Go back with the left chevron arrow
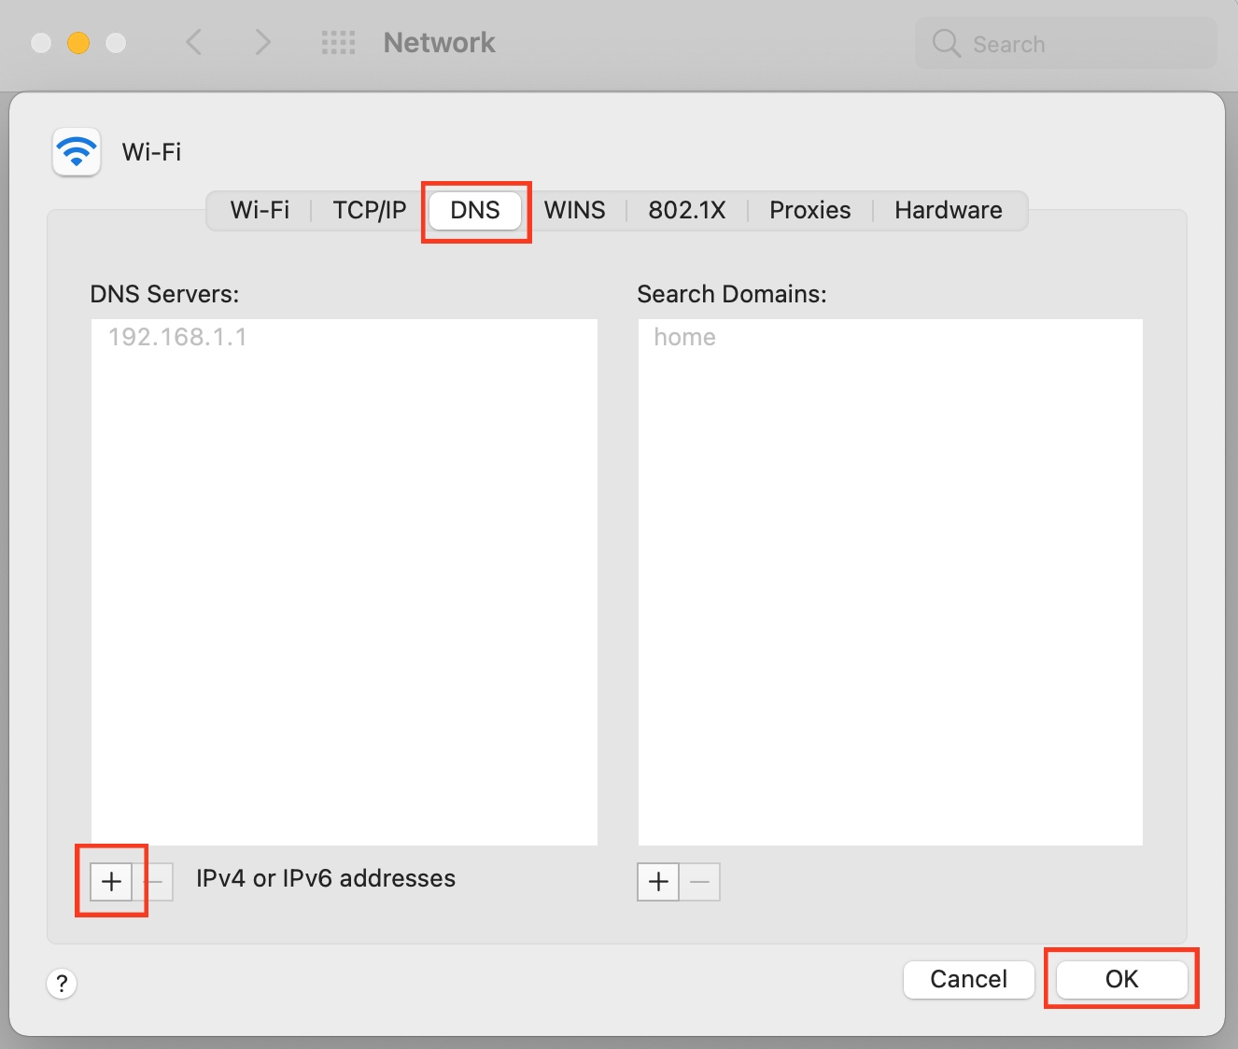 (194, 42)
